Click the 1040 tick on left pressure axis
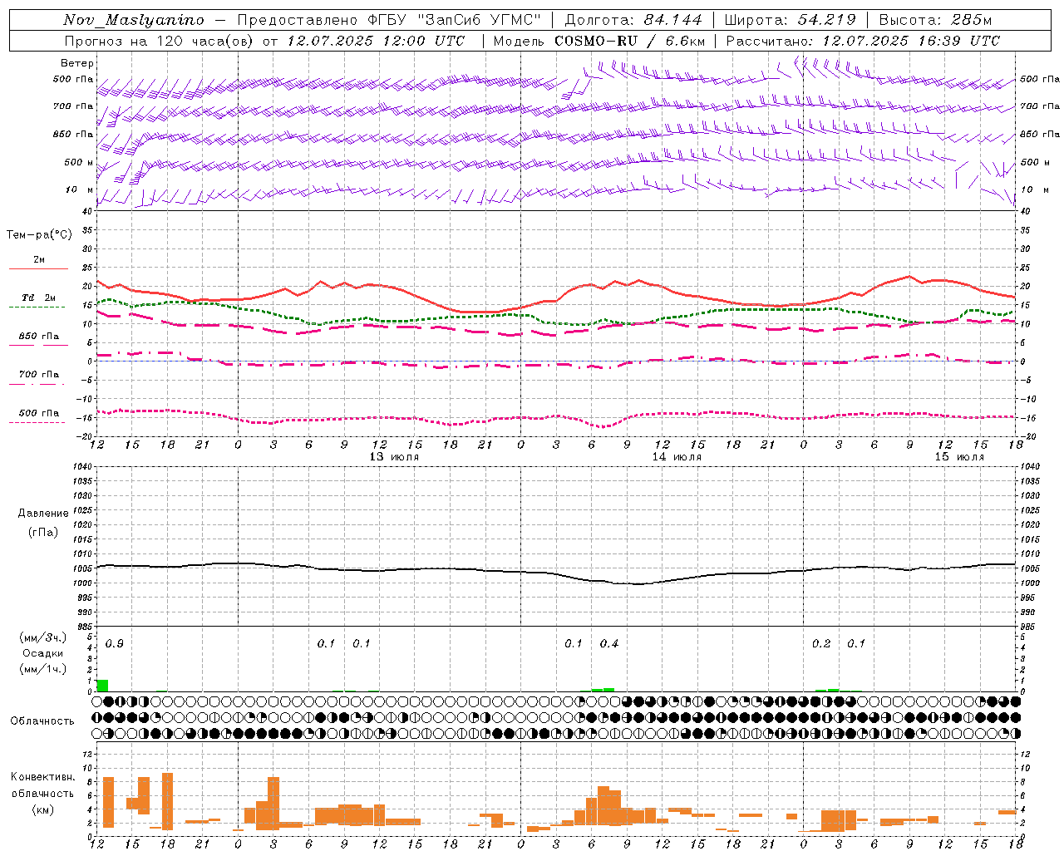Screen dimensions: 1064x851 point(81,467)
